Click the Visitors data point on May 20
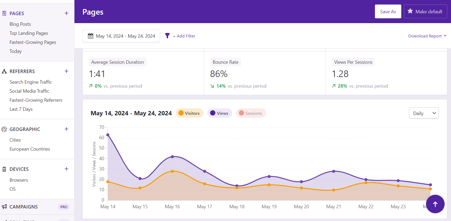This screenshot has height=221, width=451. (301, 188)
